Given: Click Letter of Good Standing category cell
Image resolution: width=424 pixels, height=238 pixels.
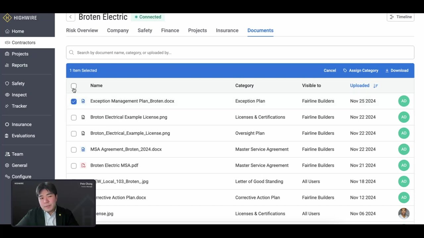Looking at the screenshot, I should (x=259, y=181).
